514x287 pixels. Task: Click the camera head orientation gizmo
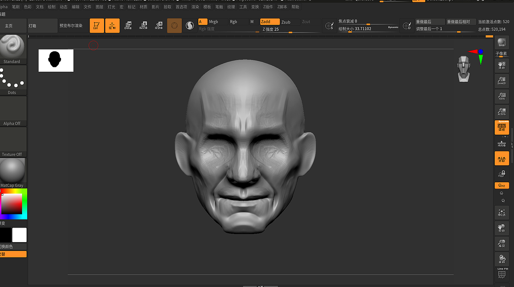tap(464, 69)
